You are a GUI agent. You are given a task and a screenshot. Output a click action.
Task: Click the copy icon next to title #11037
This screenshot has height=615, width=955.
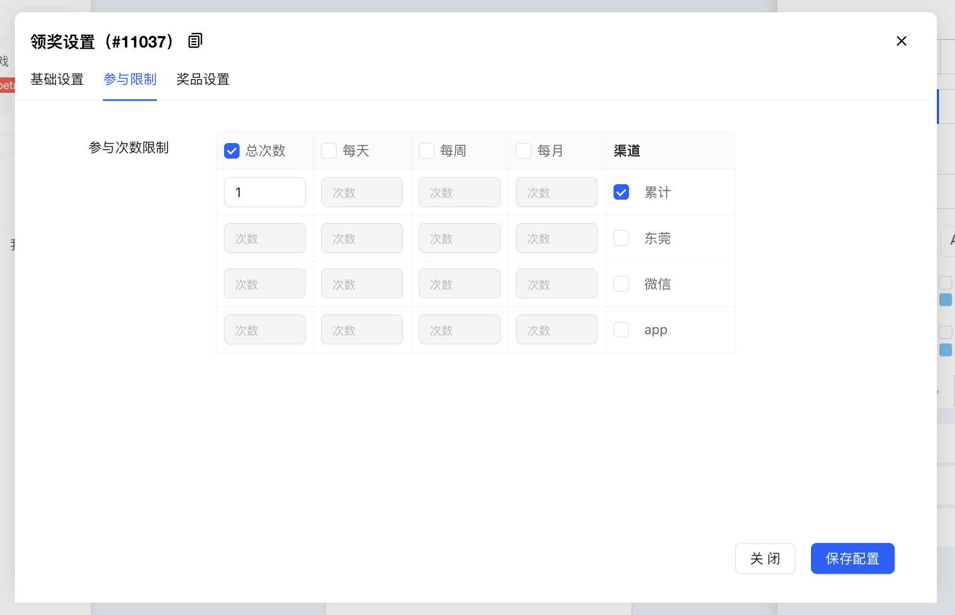point(195,41)
